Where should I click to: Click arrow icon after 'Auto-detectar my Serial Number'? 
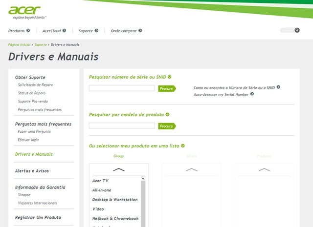tap(252, 94)
